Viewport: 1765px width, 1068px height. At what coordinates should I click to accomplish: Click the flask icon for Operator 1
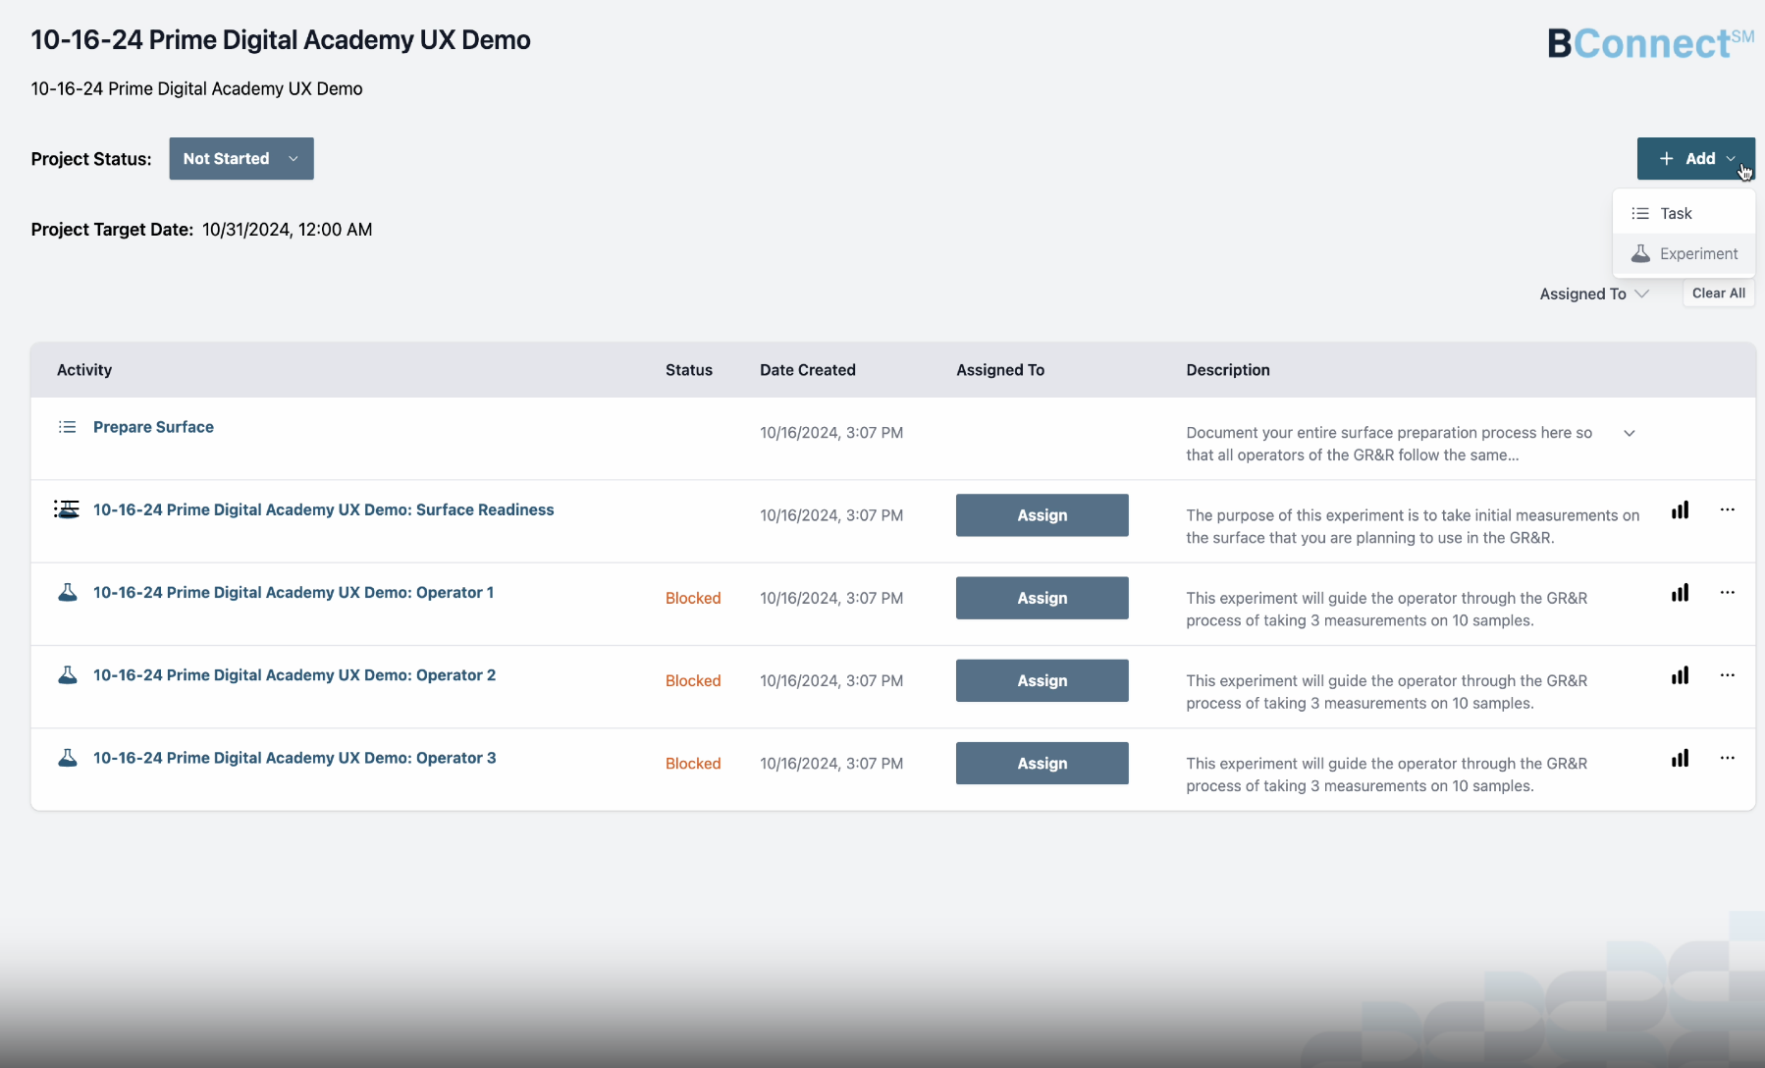(x=67, y=593)
